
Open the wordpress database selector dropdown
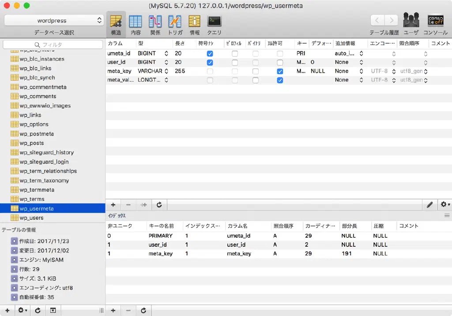(x=53, y=20)
